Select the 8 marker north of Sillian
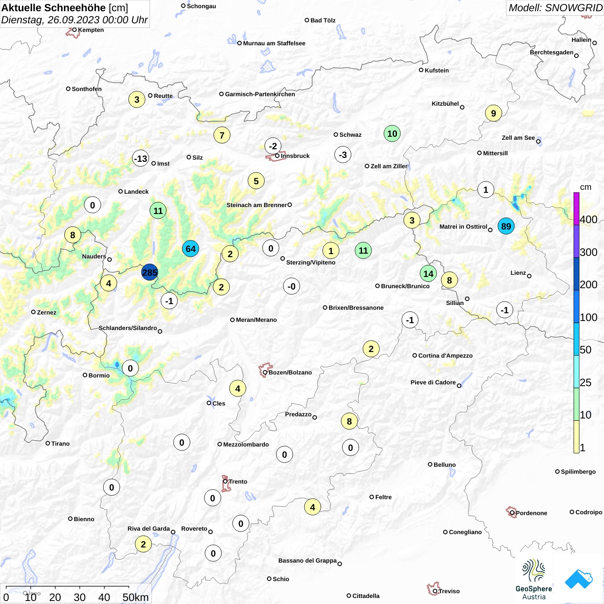 tap(449, 280)
